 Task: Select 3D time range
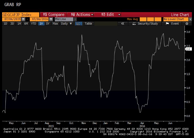[12, 24]
